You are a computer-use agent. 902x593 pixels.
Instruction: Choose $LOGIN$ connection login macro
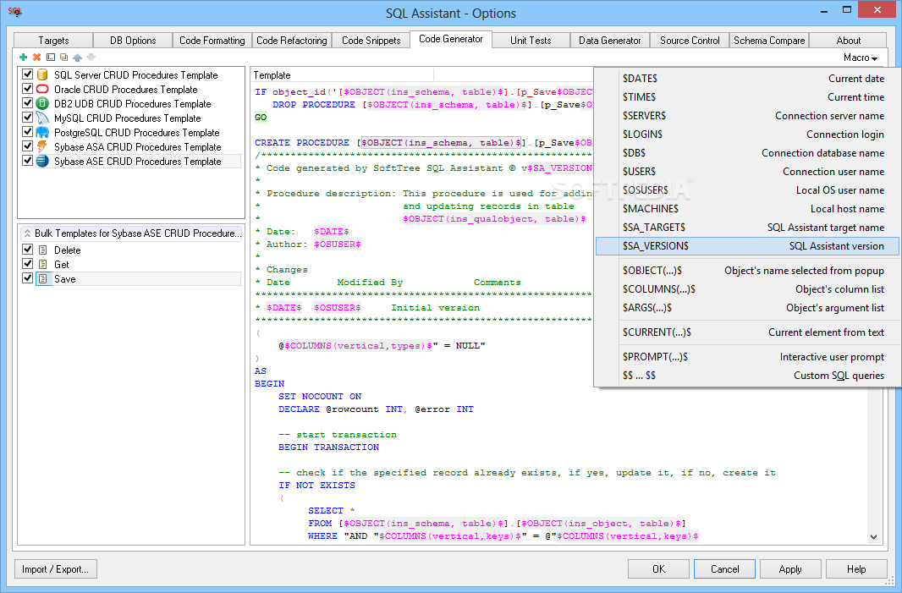[x=747, y=134]
